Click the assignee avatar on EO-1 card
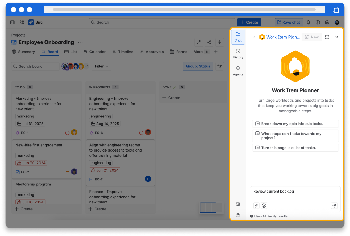 pos(74,133)
